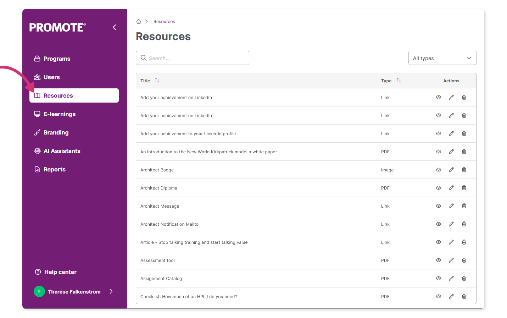Open the Branding page
The height and width of the screenshot is (318, 507).
click(x=74, y=132)
